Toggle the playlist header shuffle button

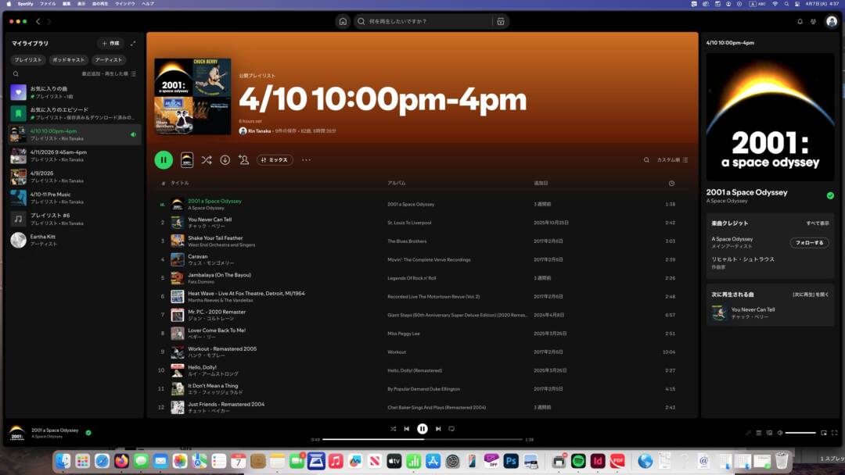coord(207,159)
